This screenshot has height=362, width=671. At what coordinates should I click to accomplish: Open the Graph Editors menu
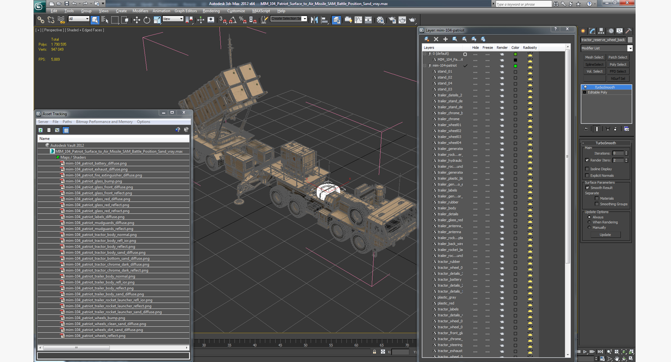pyautogui.click(x=186, y=11)
